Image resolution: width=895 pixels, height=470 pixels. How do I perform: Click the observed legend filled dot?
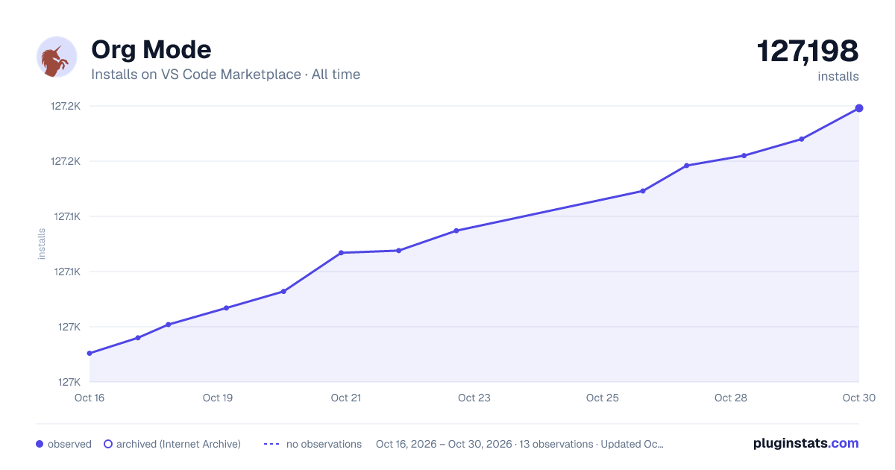(40, 444)
